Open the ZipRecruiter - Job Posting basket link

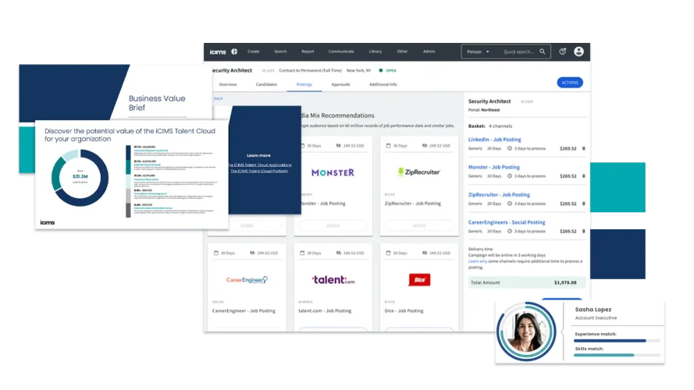pyautogui.click(x=499, y=194)
